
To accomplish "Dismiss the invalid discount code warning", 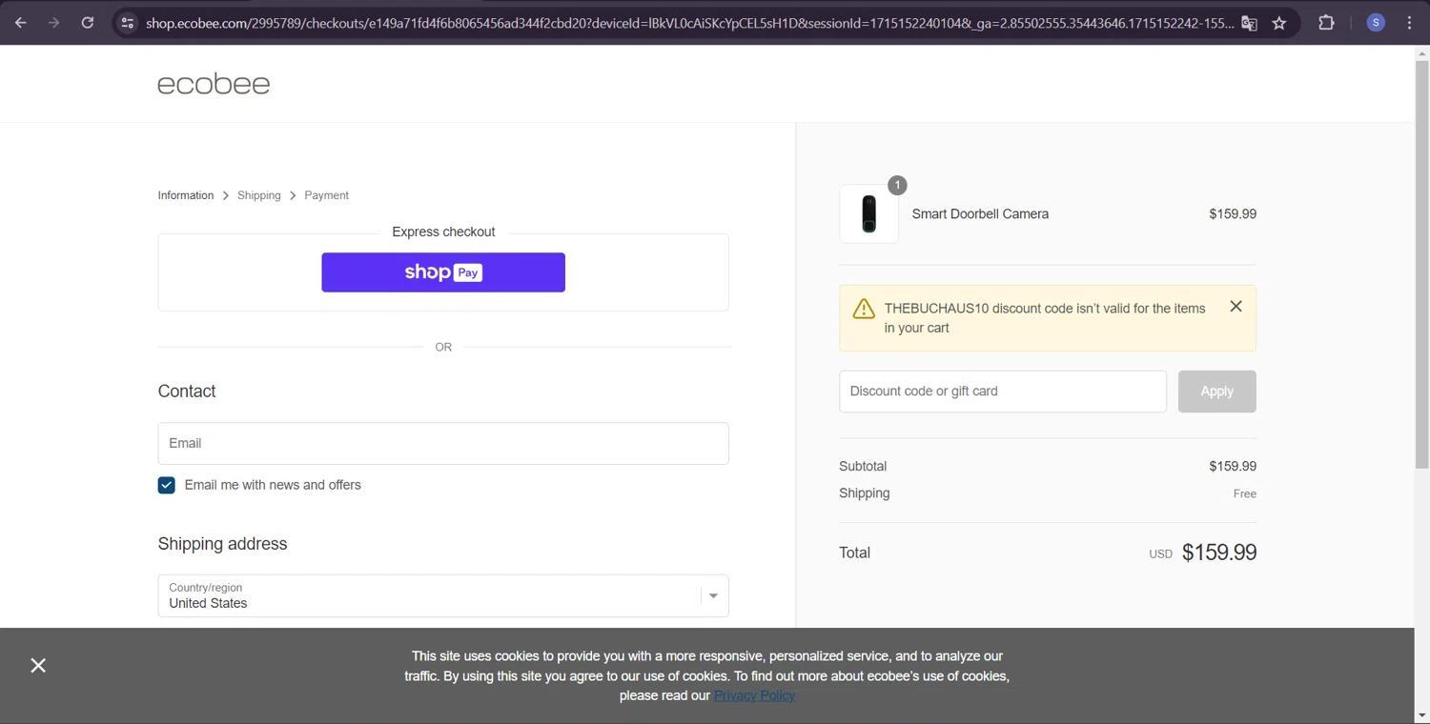I will point(1236,306).
